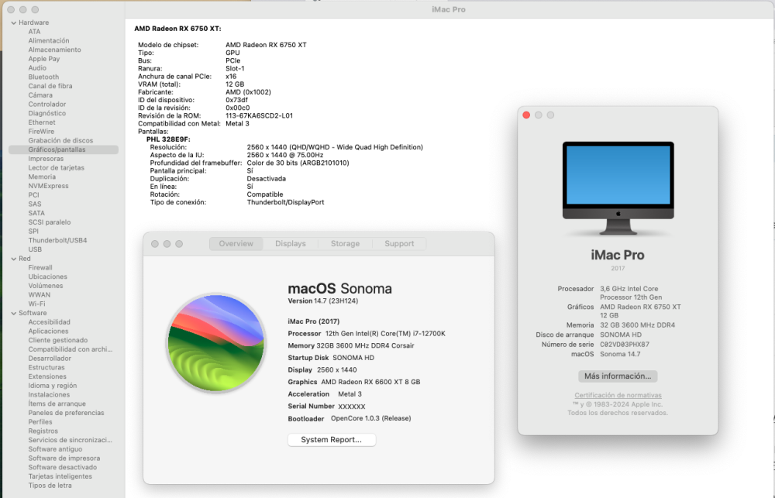Select ATA in the Hardware list

tap(35, 32)
